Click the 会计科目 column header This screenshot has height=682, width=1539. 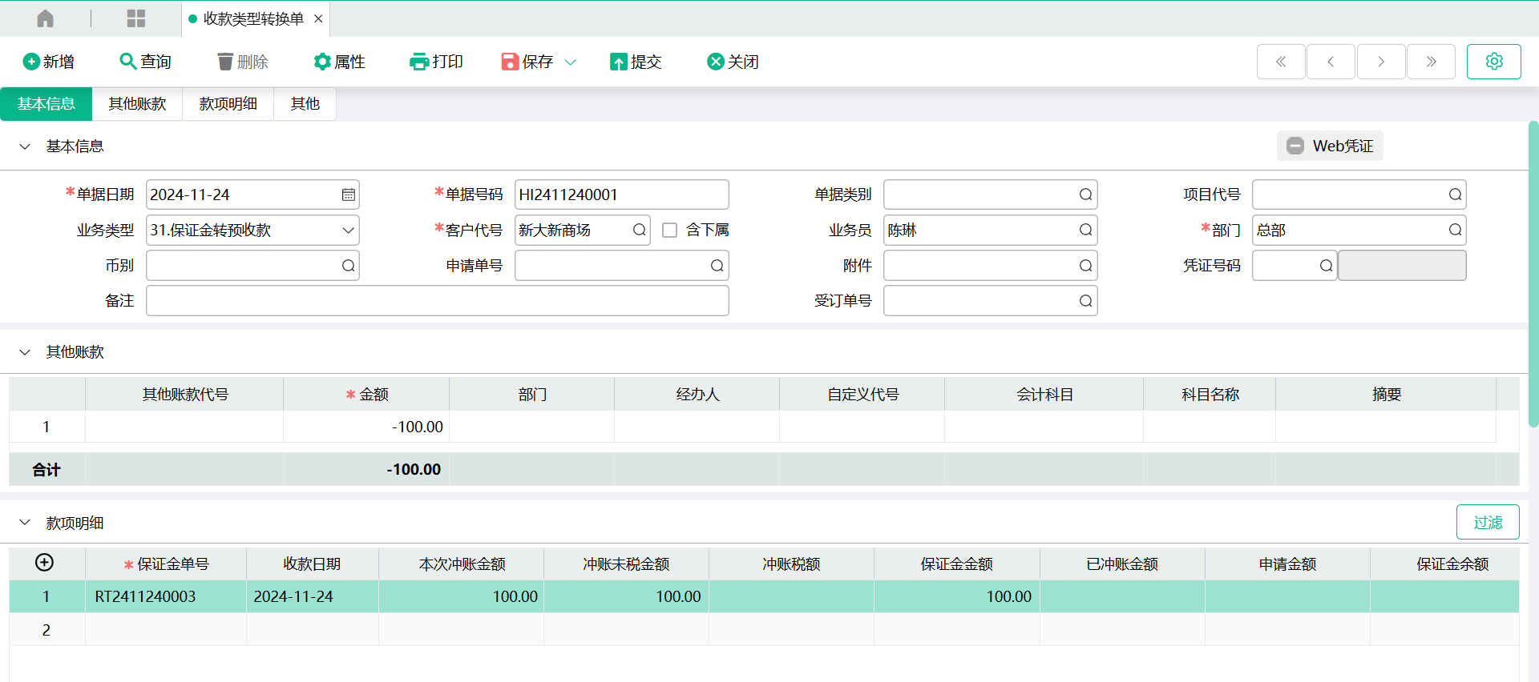pyautogui.click(x=1044, y=394)
